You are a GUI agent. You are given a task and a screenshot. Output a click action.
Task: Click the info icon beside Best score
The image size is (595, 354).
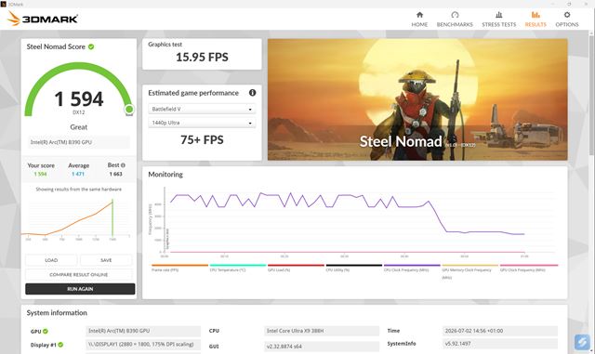pyautogui.click(x=123, y=165)
